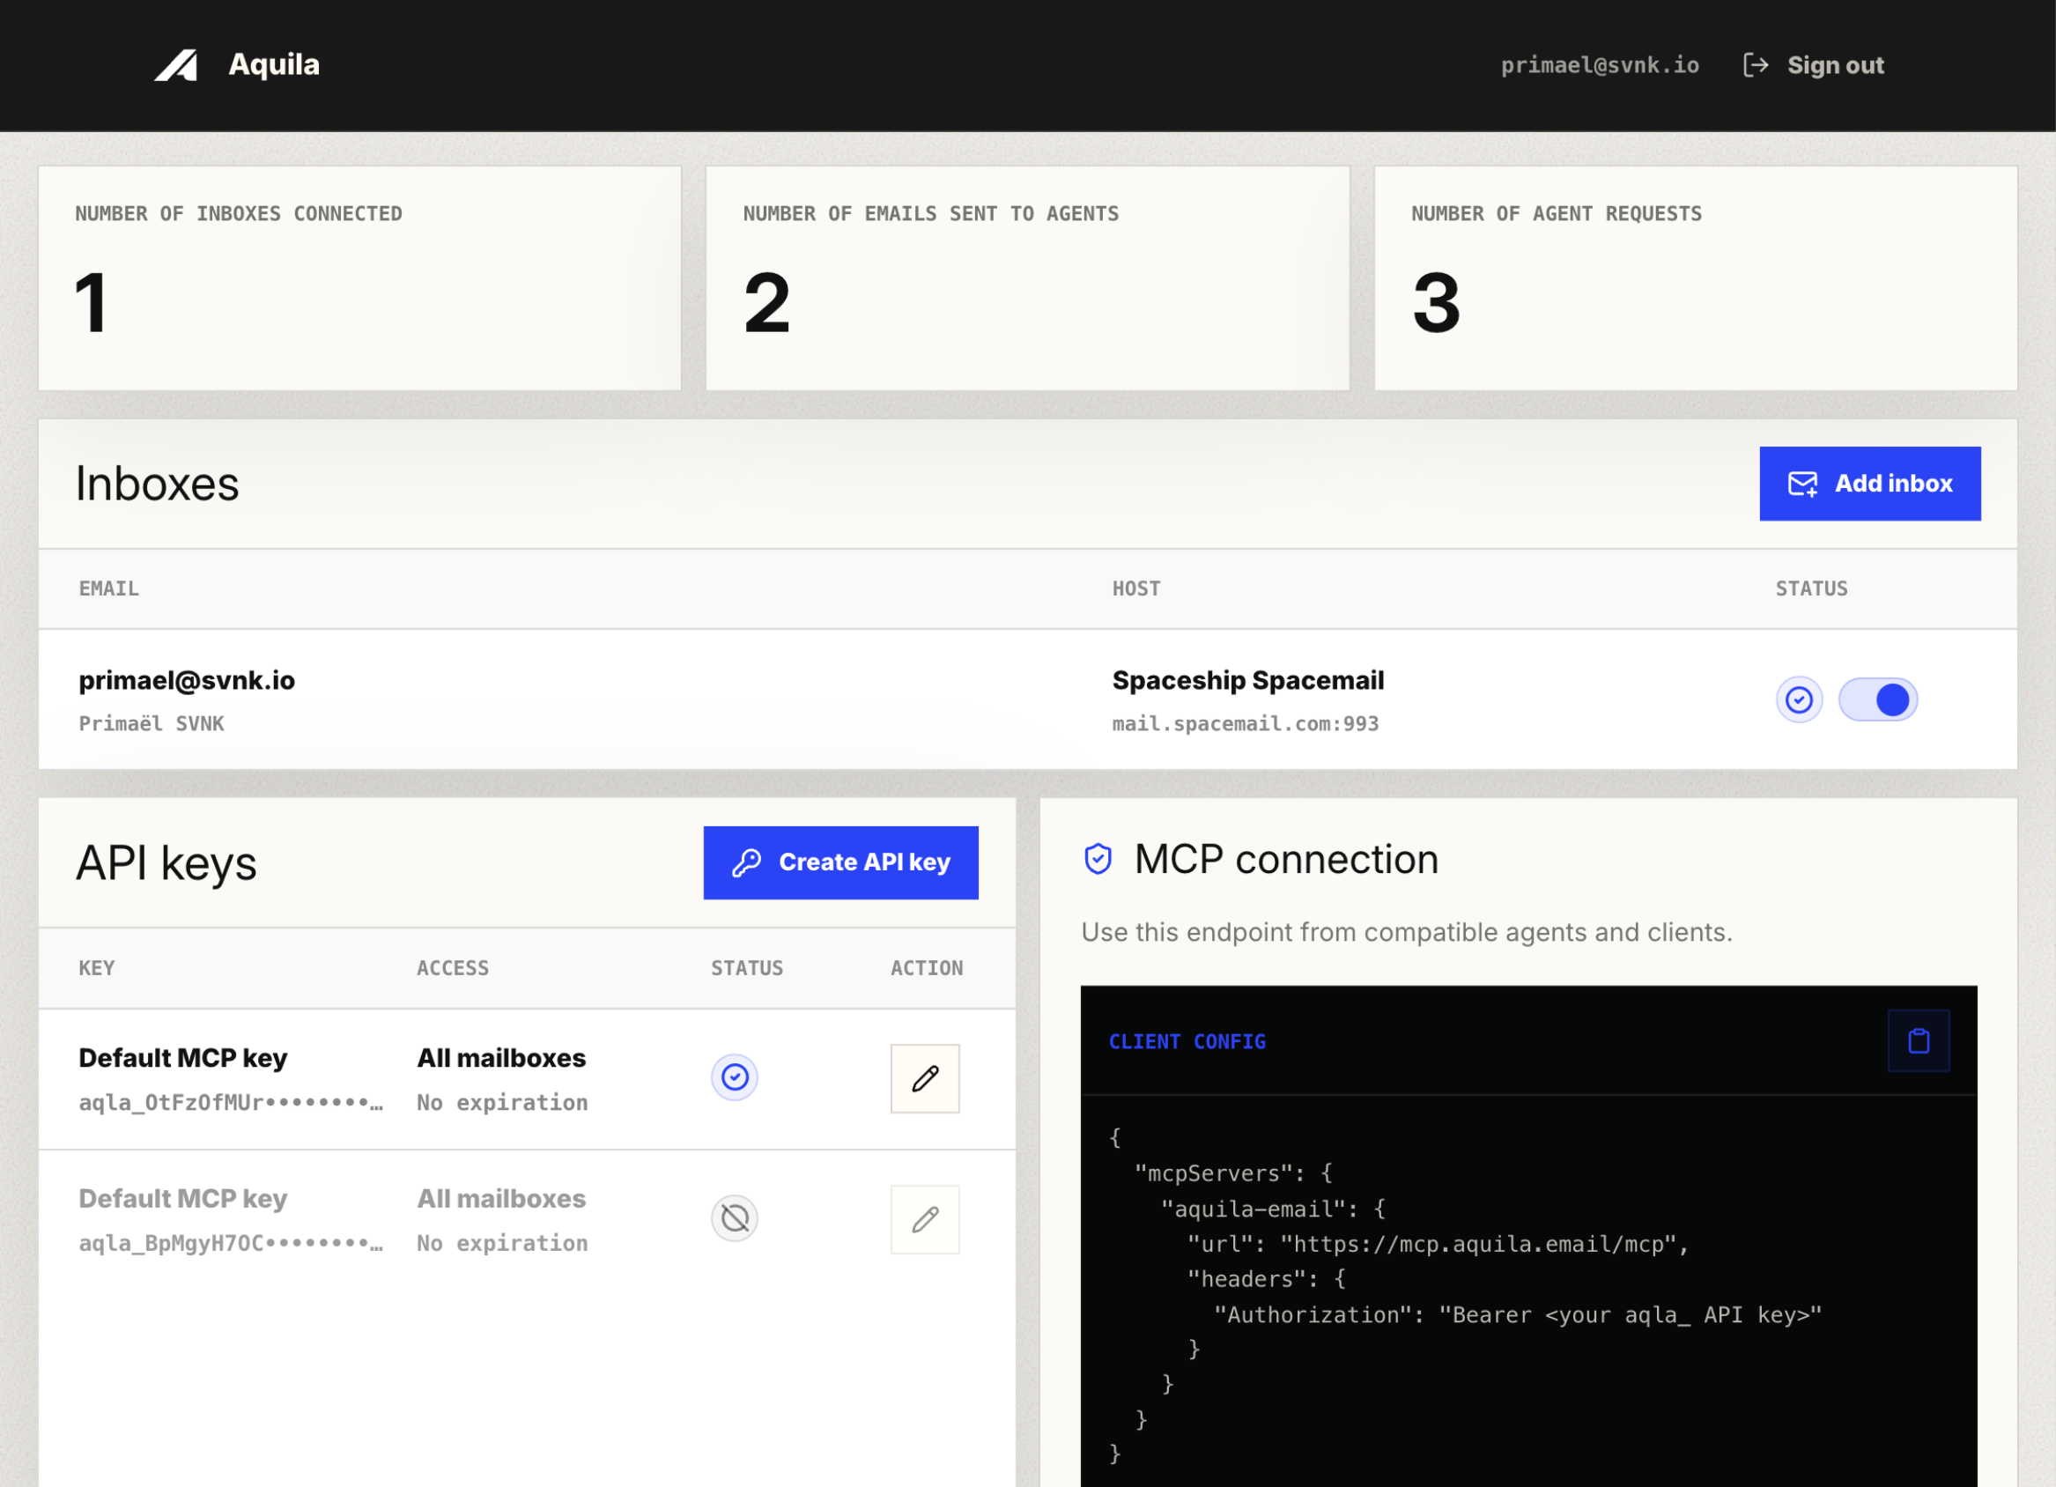Click the aqla_BpMgyH7OC masked key text
2056x1487 pixels.
pos(231,1243)
